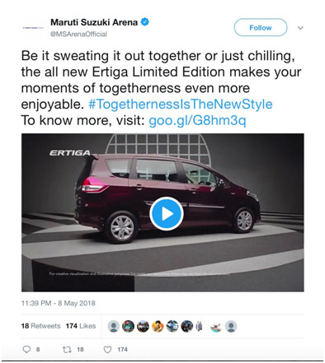
Task: Open the goo.gl/G8hm3q link
Action: click(197, 120)
